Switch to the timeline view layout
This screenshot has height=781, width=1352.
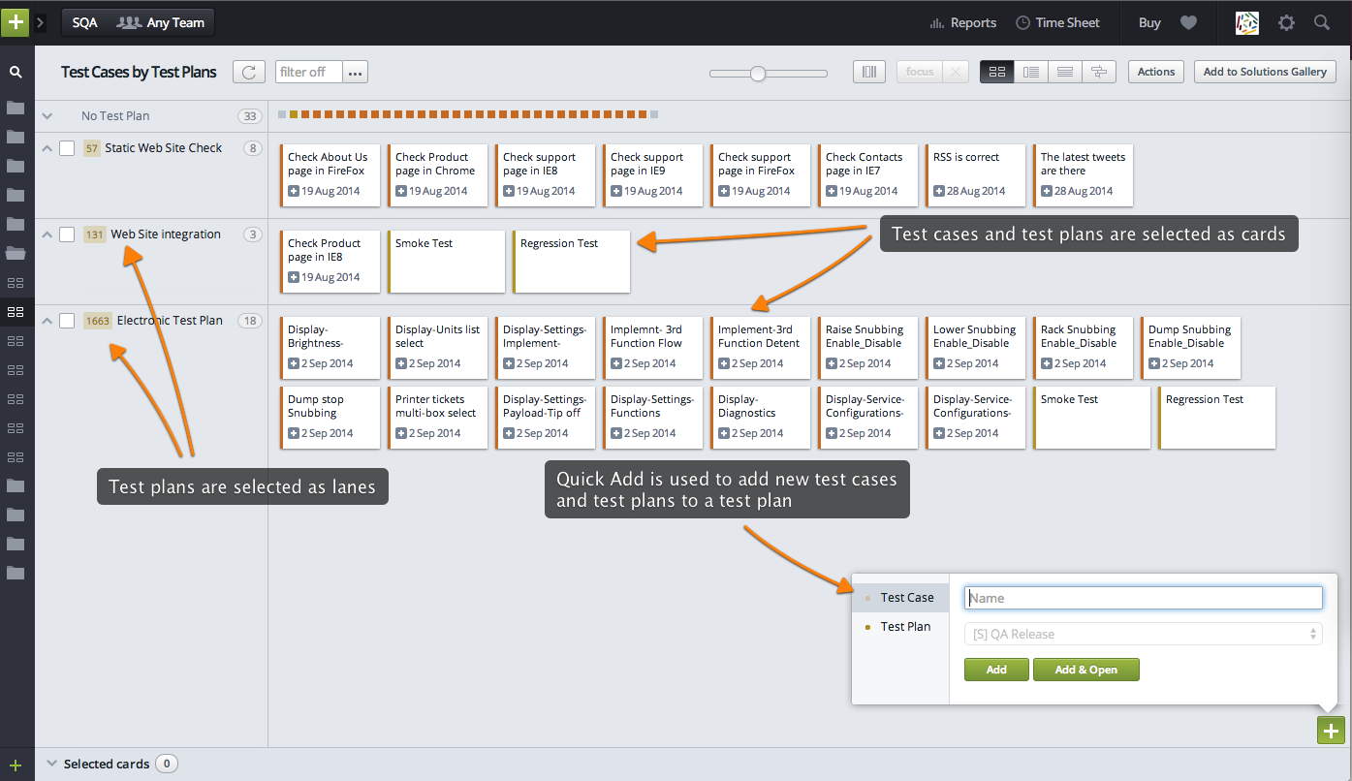1098,71
